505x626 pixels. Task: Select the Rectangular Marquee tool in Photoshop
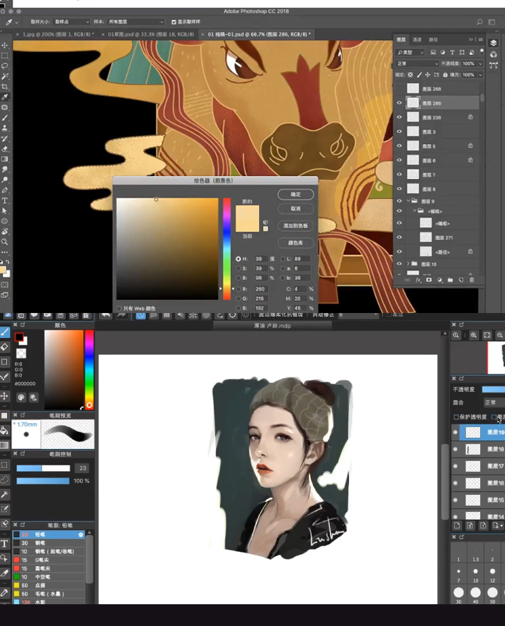(4, 56)
